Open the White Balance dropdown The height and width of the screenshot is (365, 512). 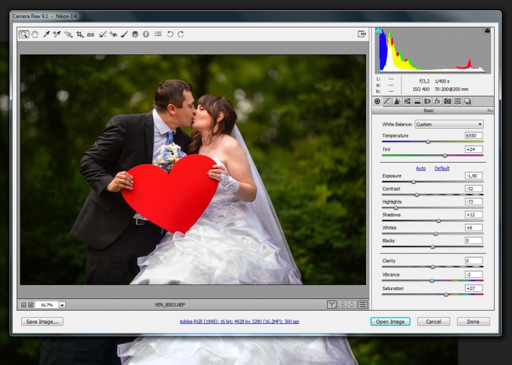(449, 124)
